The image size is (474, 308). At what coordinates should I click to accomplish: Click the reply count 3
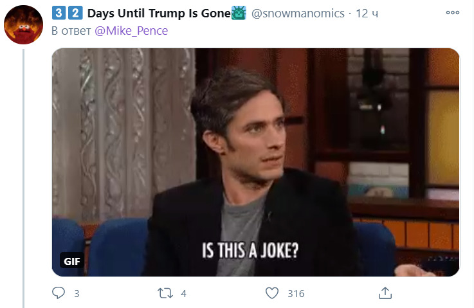coord(77,294)
